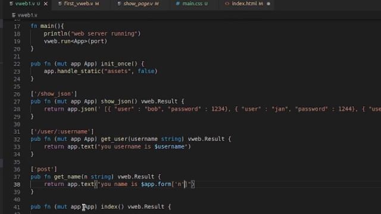
Task: Click the println "web server running" line
Action: [92, 33]
